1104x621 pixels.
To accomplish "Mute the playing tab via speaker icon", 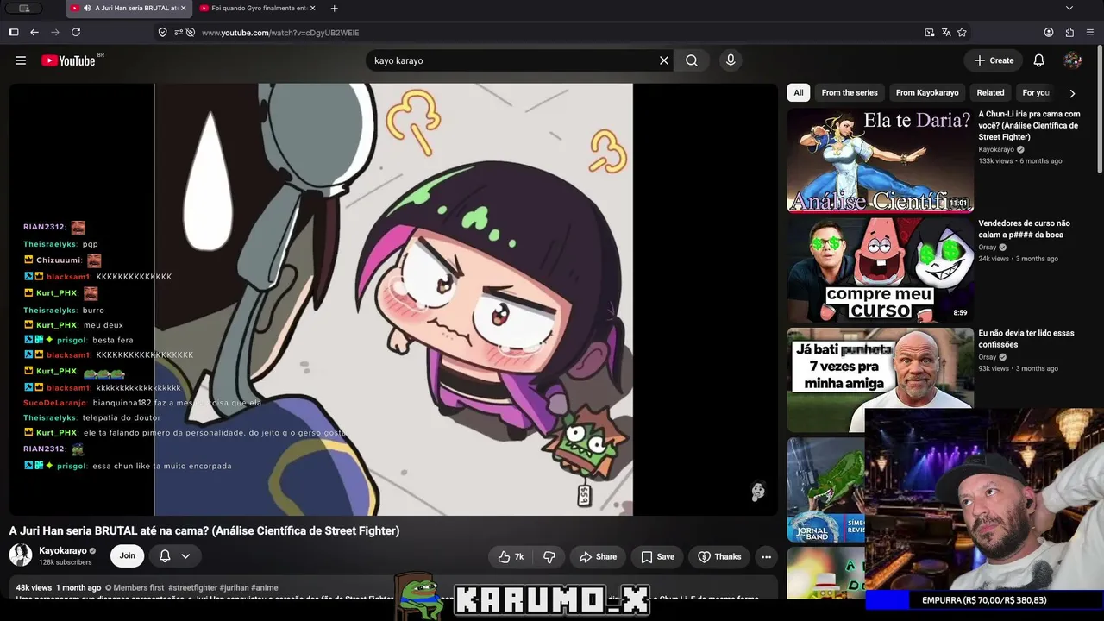I will tap(87, 9).
